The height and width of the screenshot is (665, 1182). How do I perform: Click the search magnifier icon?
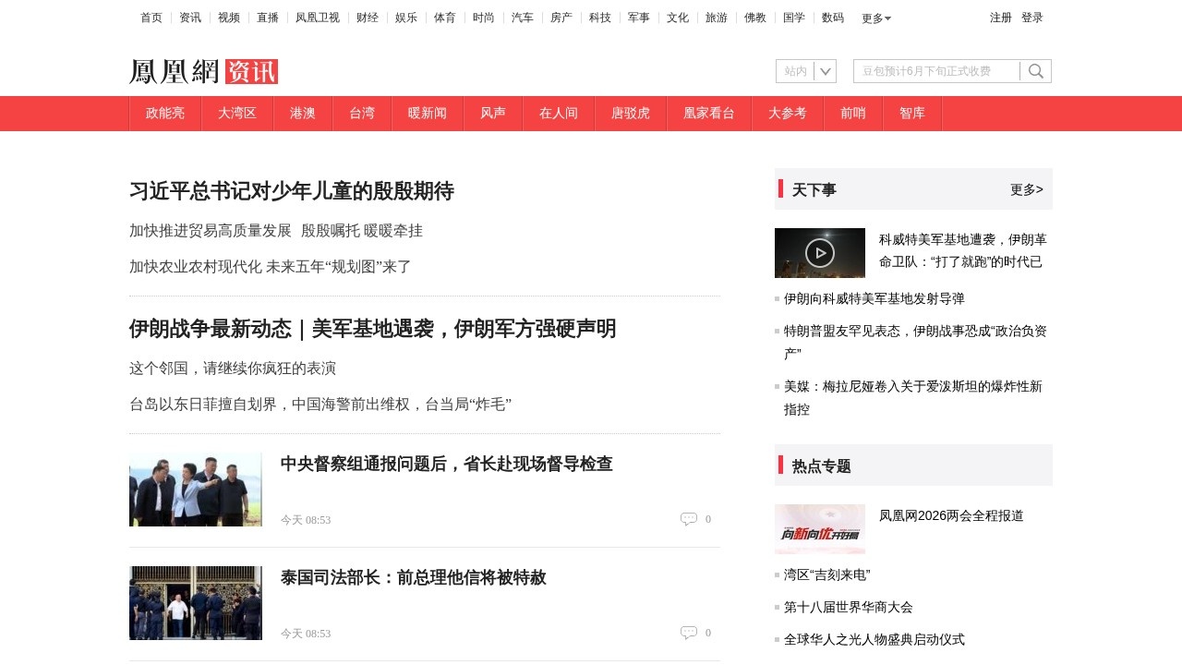1036,71
